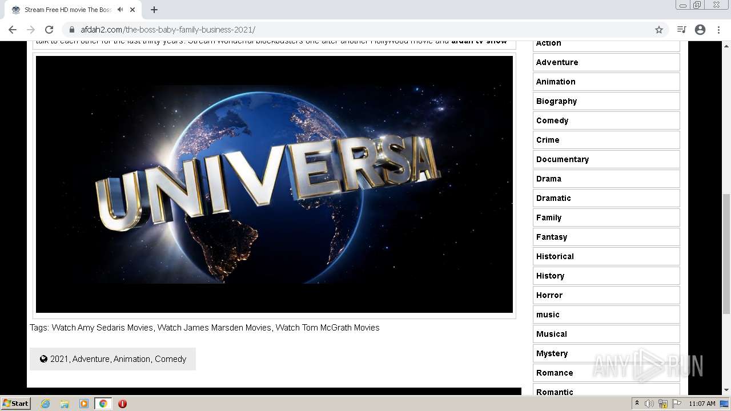
Task: Bookmark this page with the star icon
Action: (x=659, y=30)
